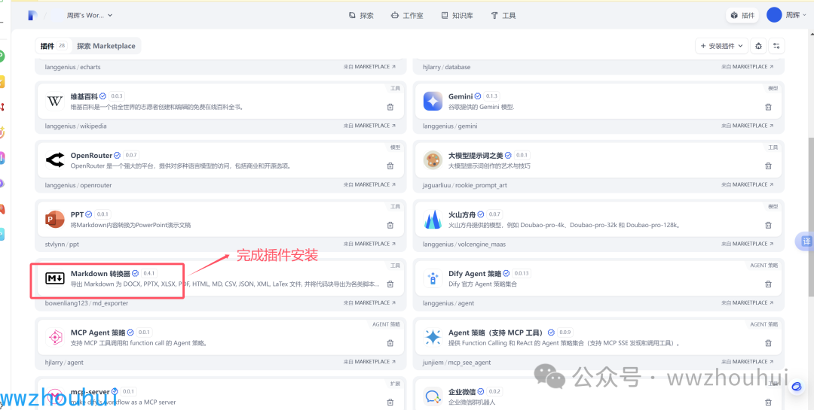Click the 大模型提示词之美 palette icon
The width and height of the screenshot is (814, 410).
coord(433,160)
